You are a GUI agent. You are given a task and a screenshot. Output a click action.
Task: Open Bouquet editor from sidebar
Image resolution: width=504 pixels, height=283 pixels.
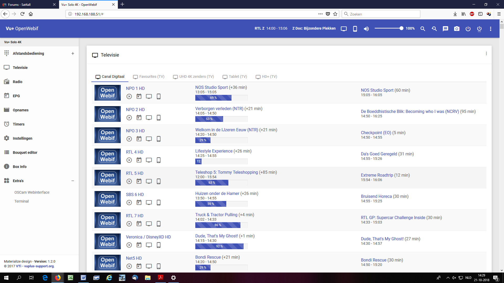tap(25, 153)
